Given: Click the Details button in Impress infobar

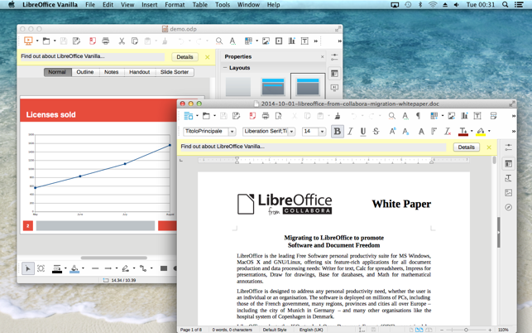Looking at the screenshot, I should point(185,57).
